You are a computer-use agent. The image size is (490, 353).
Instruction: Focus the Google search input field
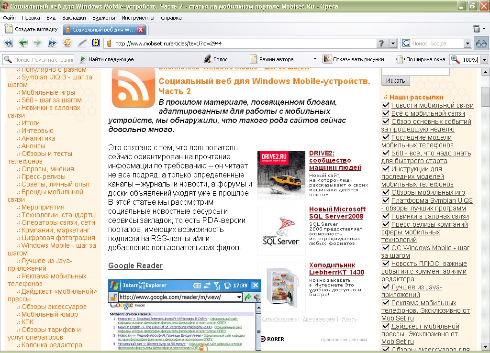437,44
